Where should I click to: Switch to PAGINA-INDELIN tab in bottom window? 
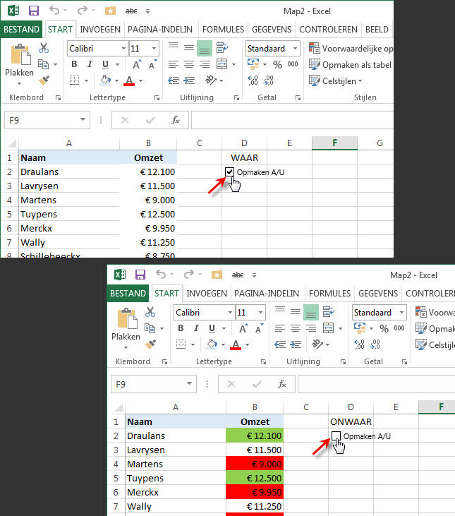266,293
